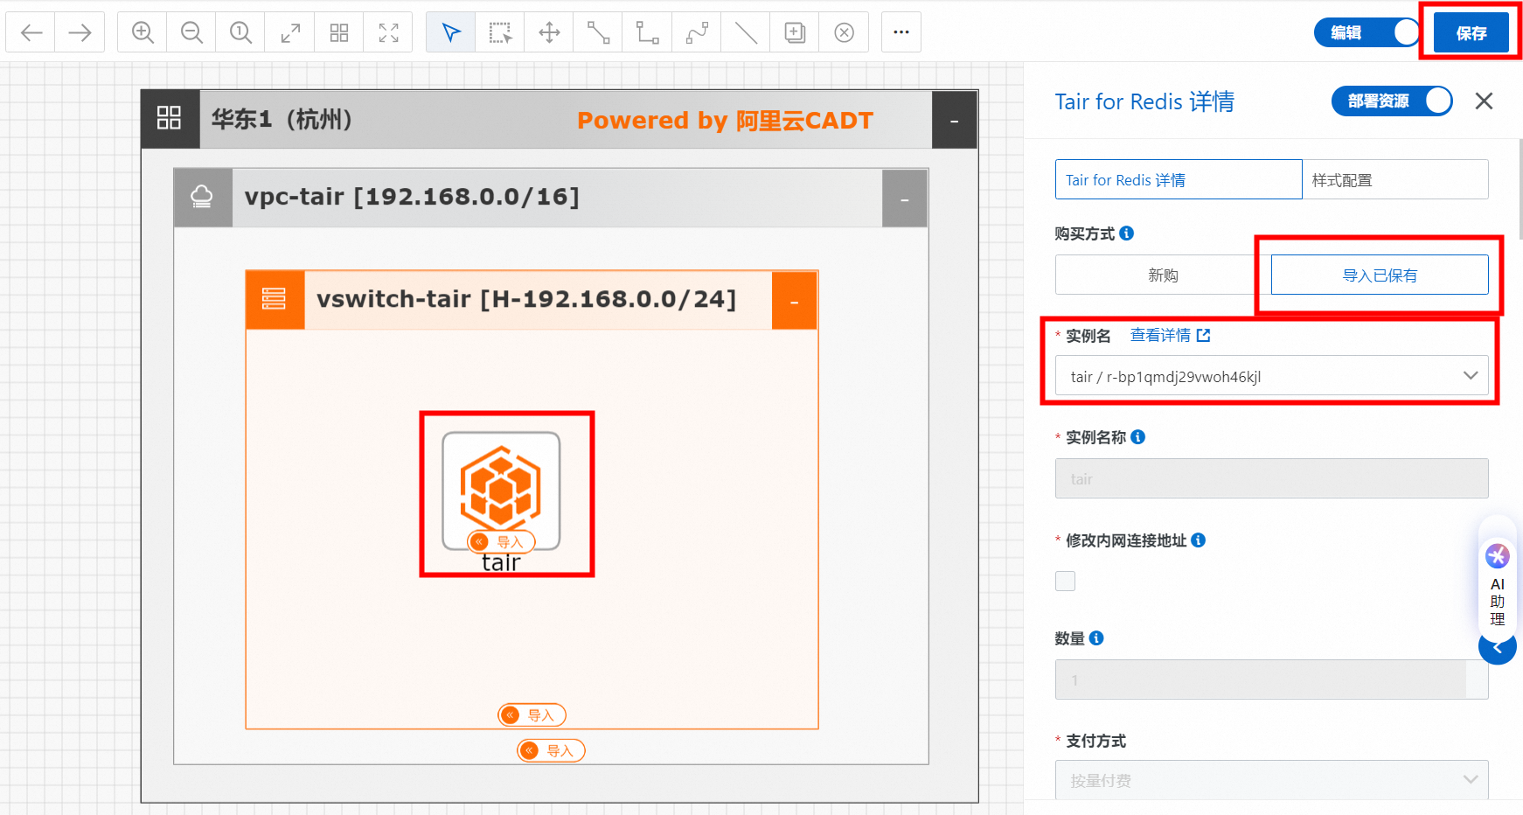Check the 修改内网连接地址 checkbox
The image size is (1523, 815).
[1066, 581]
